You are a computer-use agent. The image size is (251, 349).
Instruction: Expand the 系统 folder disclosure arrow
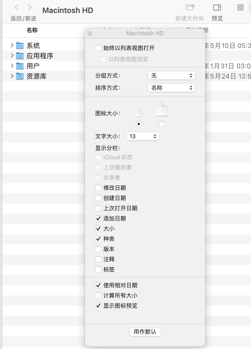pos(12,45)
